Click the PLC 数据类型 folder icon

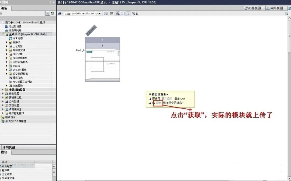pos(10,58)
